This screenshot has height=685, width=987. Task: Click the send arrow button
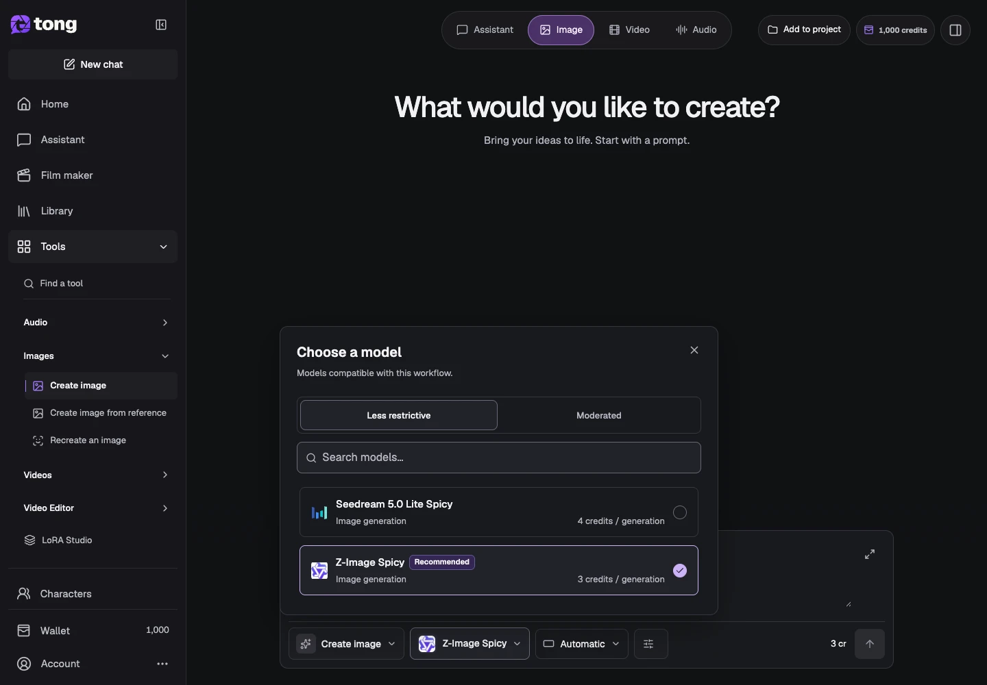(870, 644)
